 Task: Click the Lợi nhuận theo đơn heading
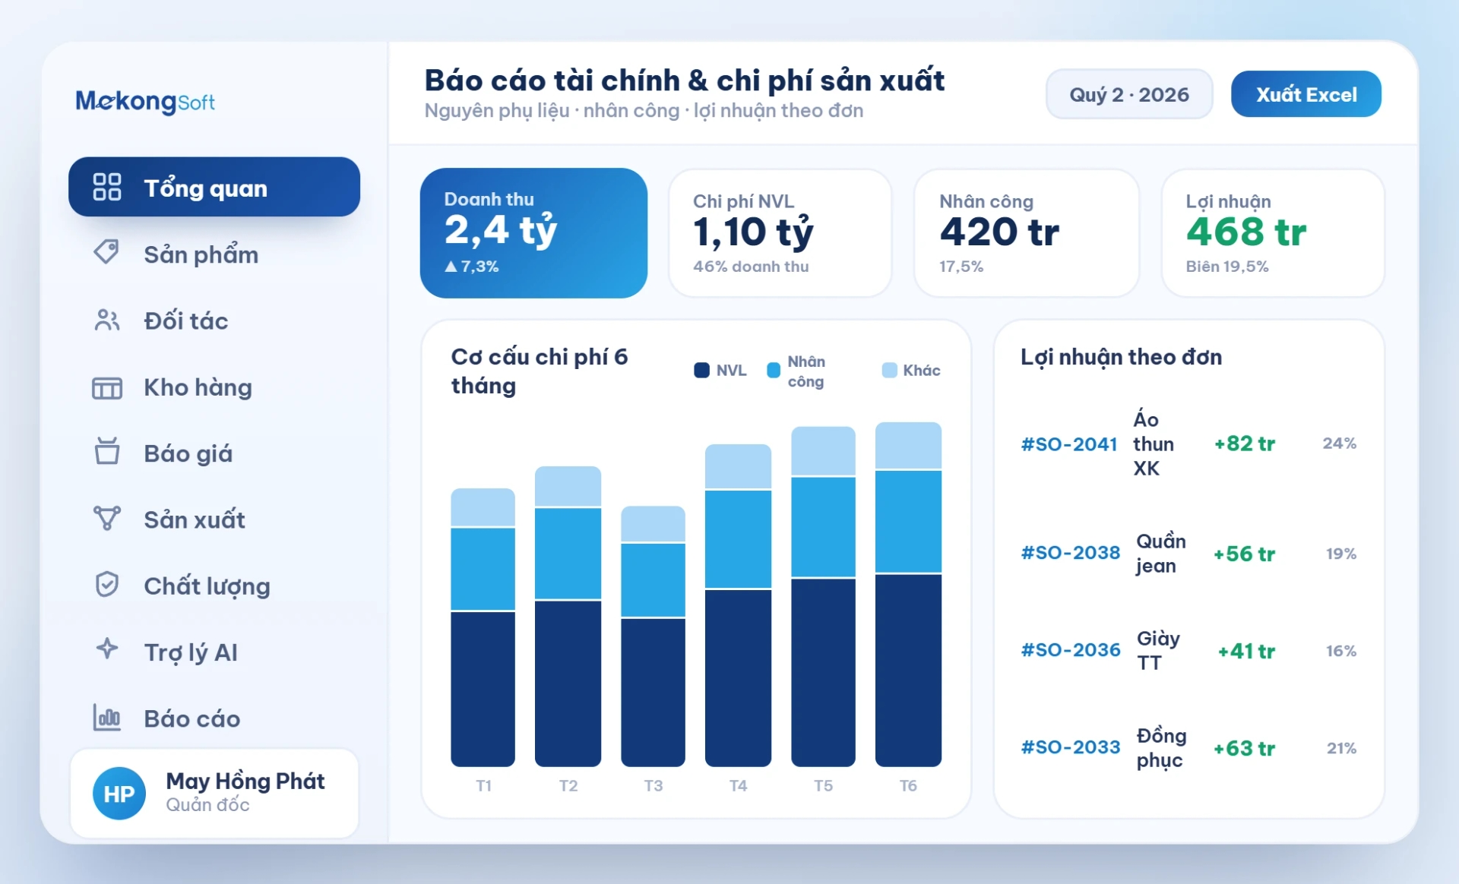(x=1122, y=357)
